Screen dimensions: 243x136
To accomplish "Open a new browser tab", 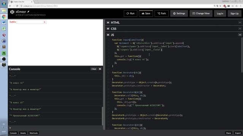I will 36,2.
